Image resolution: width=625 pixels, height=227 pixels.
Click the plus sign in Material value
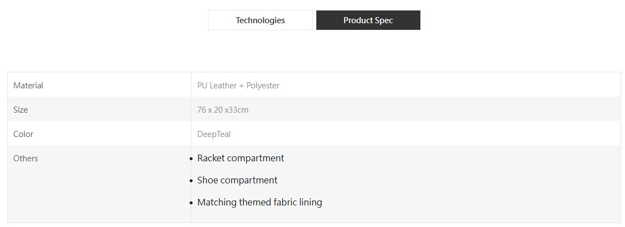[x=242, y=86]
